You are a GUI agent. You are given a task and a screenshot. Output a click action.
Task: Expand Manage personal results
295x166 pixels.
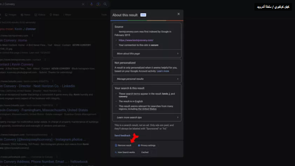click(x=147, y=79)
